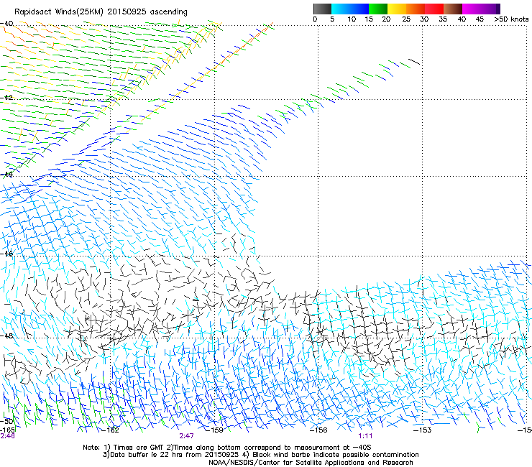Click the purple '2:46' time label

[x=7, y=436]
